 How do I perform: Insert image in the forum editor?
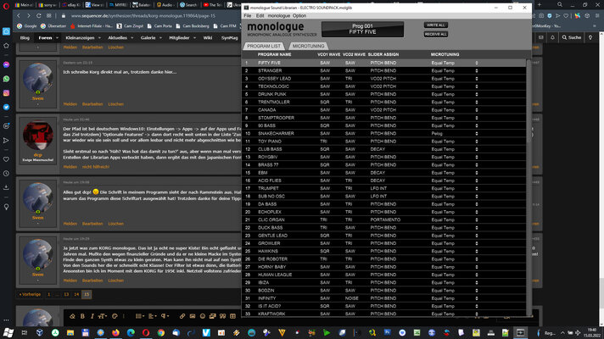tap(193, 316)
